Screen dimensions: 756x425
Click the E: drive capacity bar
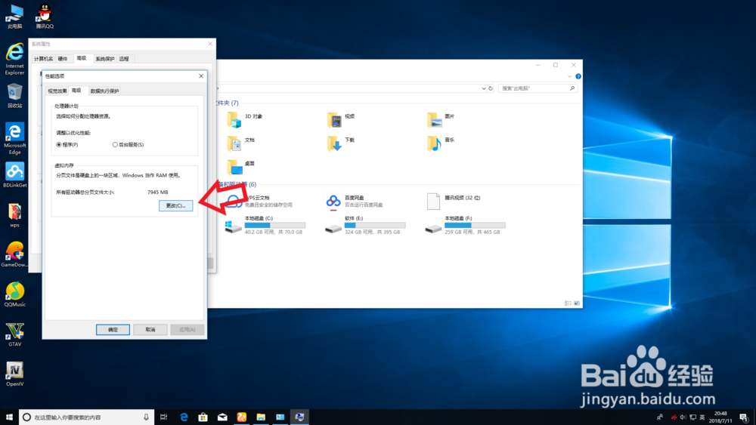(375, 225)
